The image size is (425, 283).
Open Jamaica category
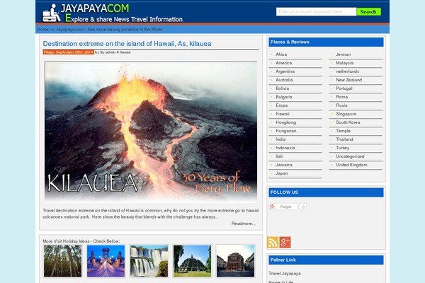(x=284, y=165)
